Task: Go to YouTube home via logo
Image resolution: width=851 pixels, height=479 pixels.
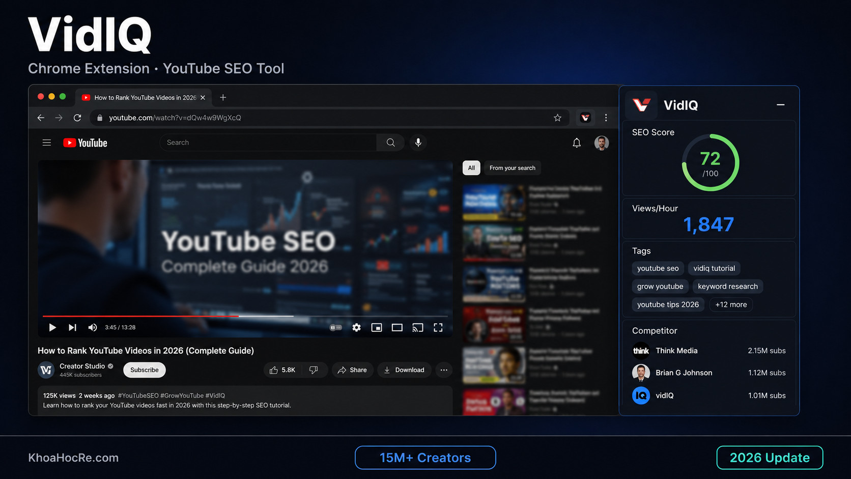Action: click(x=85, y=143)
